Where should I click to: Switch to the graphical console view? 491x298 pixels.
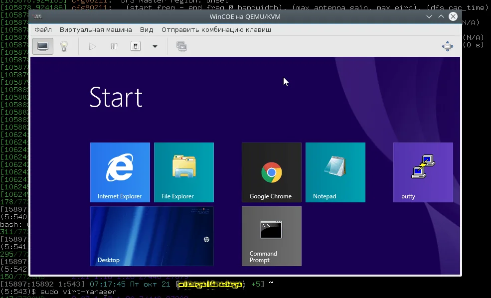coord(42,46)
